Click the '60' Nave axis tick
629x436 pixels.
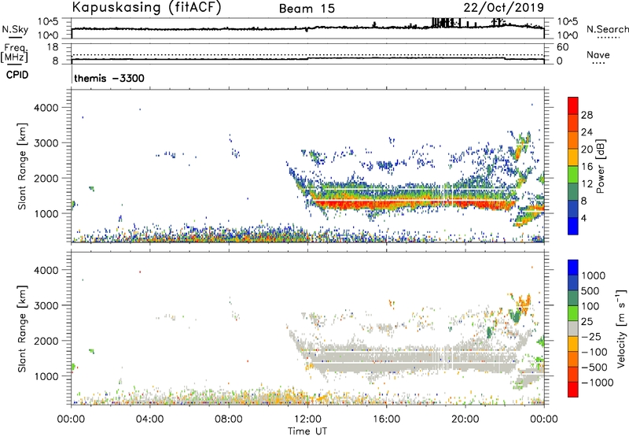562,47
